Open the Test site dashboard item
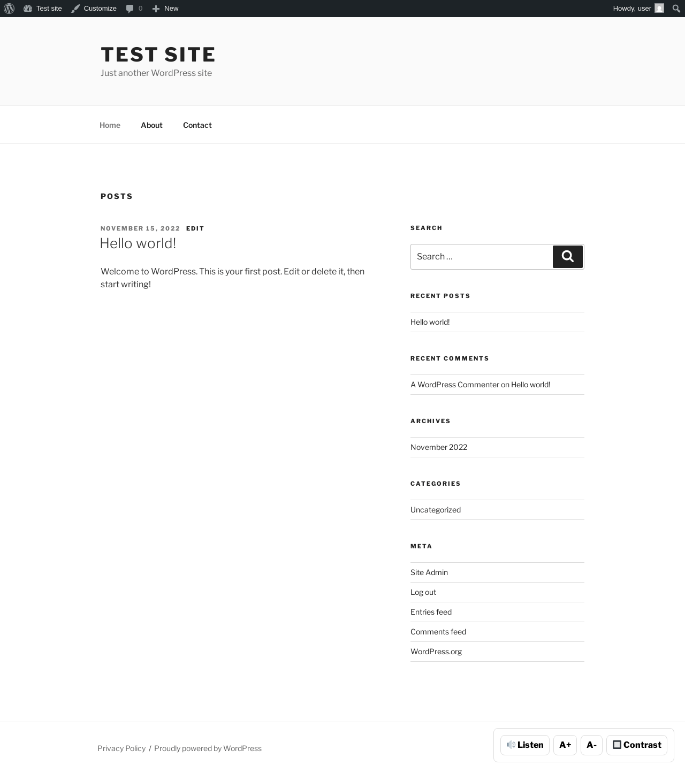This screenshot has width=685, height=773. tap(43, 9)
